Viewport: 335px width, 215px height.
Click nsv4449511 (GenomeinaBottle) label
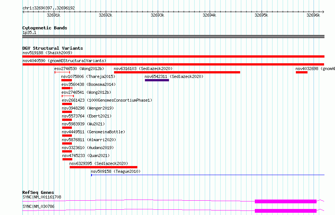point(93,132)
